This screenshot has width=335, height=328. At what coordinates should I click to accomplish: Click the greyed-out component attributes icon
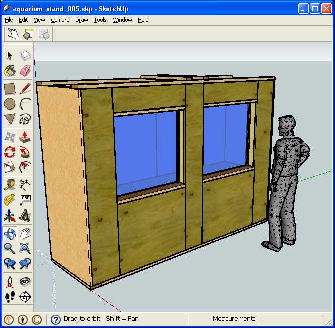tap(44, 34)
